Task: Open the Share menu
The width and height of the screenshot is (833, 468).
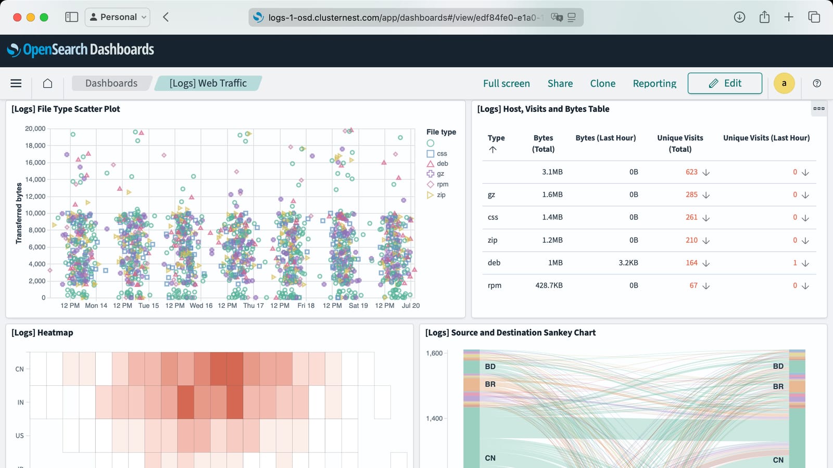Action: 560,83
